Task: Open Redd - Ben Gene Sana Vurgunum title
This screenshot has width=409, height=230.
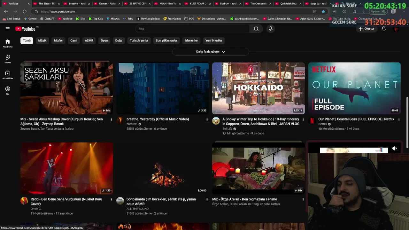Action: coord(66,202)
